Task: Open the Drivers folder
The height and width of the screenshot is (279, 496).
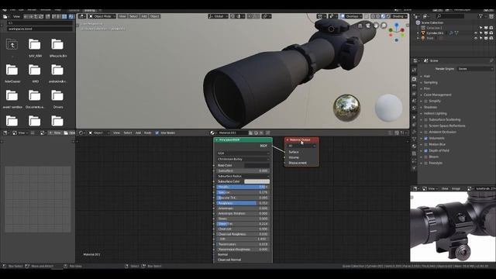Action: pos(57,96)
